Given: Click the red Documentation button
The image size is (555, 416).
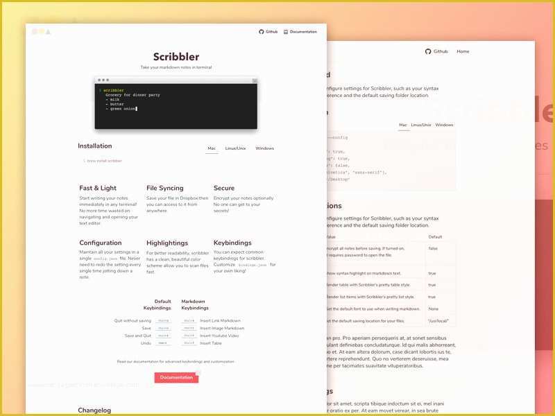Looking at the screenshot, I should click(176, 377).
